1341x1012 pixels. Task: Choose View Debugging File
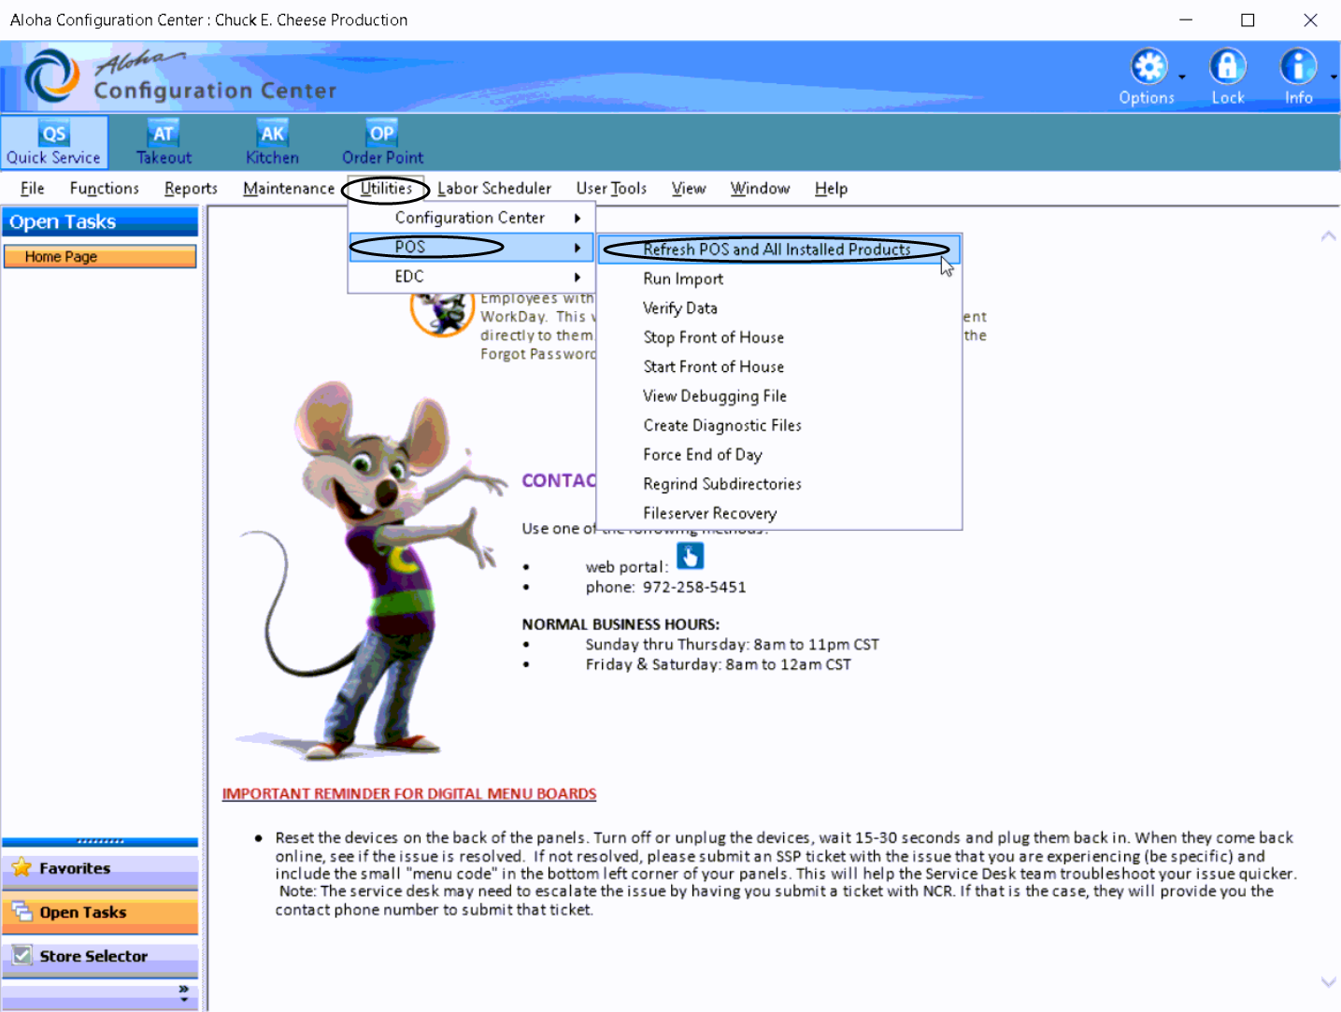779,396
